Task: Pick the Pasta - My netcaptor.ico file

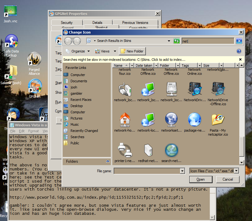Action: pos(218,124)
